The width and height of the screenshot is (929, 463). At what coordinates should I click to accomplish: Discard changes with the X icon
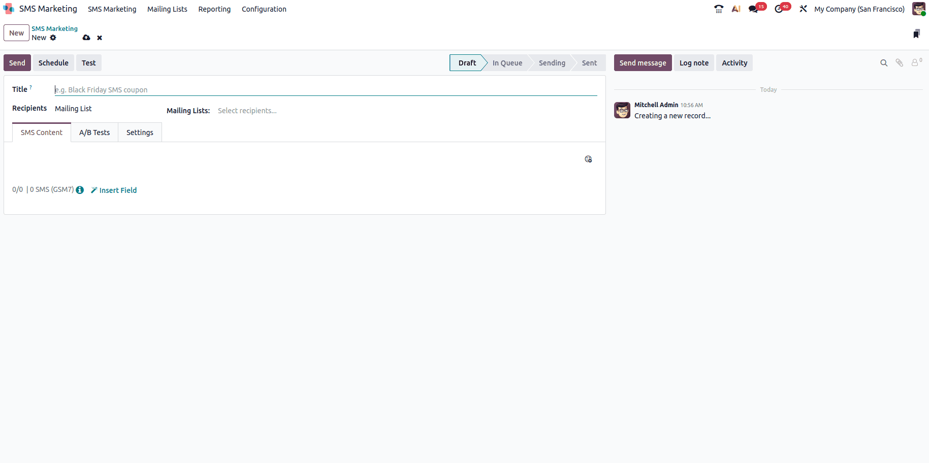100,38
